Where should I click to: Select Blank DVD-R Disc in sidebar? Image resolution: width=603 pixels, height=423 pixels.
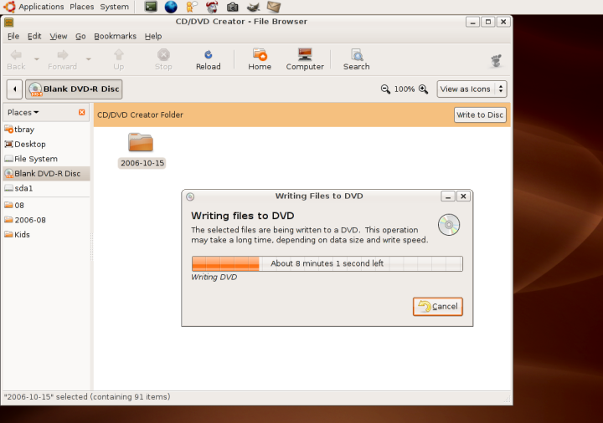(x=46, y=174)
